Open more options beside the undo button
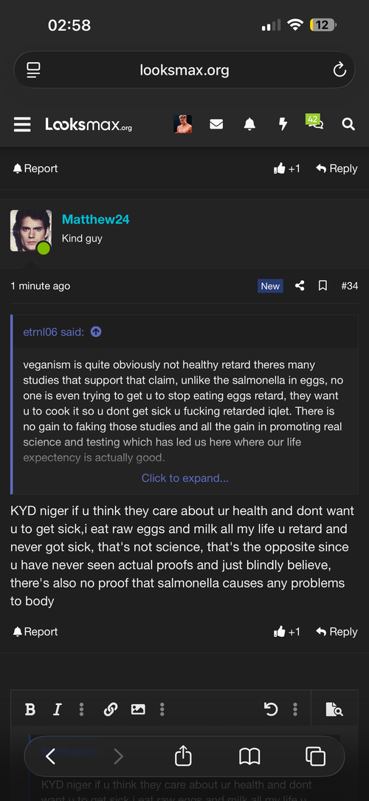 point(295,709)
